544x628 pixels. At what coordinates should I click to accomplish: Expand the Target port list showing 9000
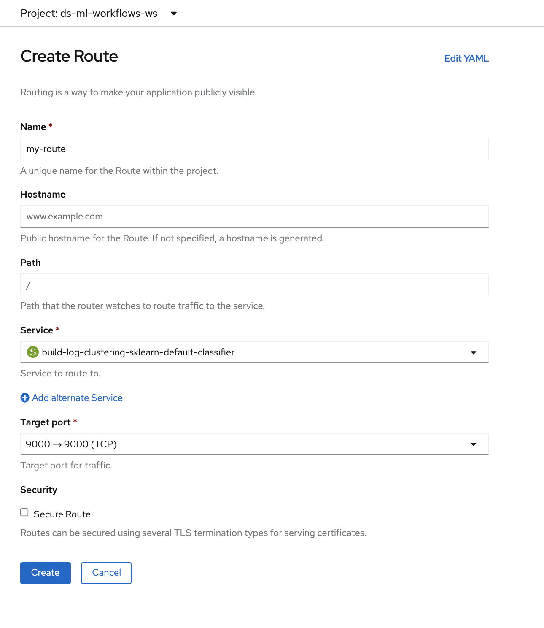click(254, 444)
